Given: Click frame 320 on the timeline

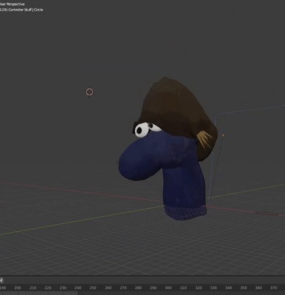Looking at the screenshot, I should (198, 288).
